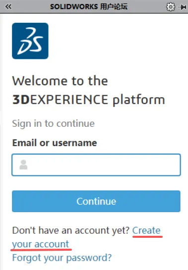Follow the underlined "your account" link text
Image resolution: width=188 pixels, height=270 pixels.
point(41,244)
